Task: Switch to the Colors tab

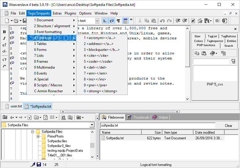Action: 198,41
